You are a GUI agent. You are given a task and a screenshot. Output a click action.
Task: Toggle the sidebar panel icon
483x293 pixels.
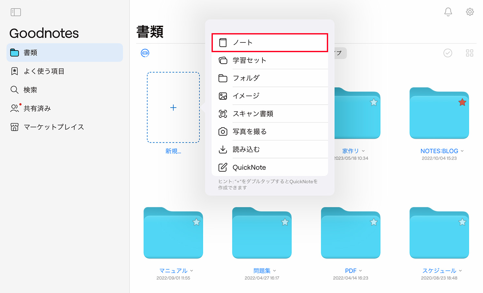click(x=16, y=12)
